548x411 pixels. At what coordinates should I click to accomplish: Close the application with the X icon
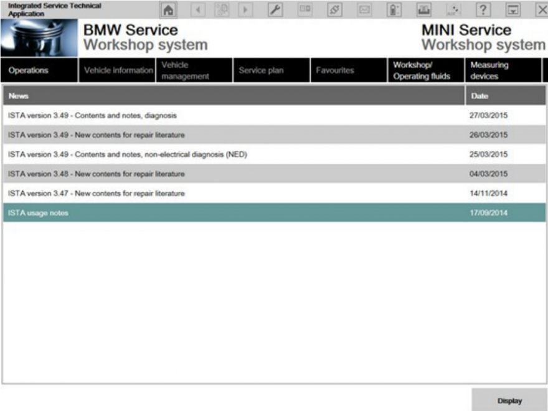pos(542,10)
